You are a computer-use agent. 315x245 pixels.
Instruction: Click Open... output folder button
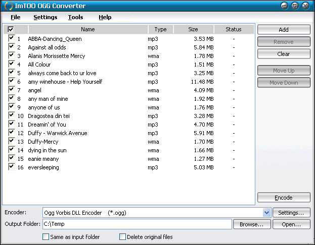(291, 224)
